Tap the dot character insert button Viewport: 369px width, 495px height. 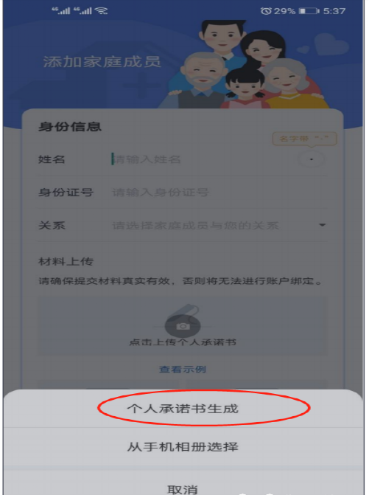pyautogui.click(x=311, y=159)
